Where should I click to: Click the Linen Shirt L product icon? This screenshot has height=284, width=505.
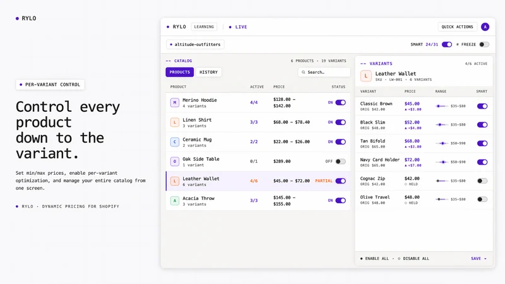(175, 122)
